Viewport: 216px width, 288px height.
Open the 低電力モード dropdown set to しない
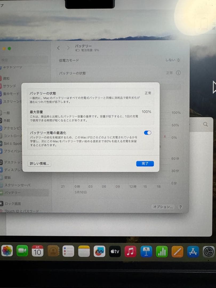click(173, 60)
